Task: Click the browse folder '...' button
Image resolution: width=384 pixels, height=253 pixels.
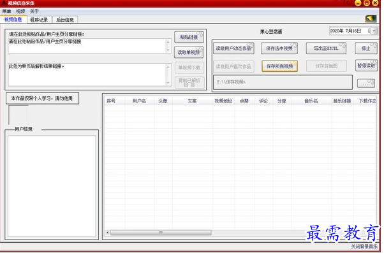Action: [x=366, y=83]
